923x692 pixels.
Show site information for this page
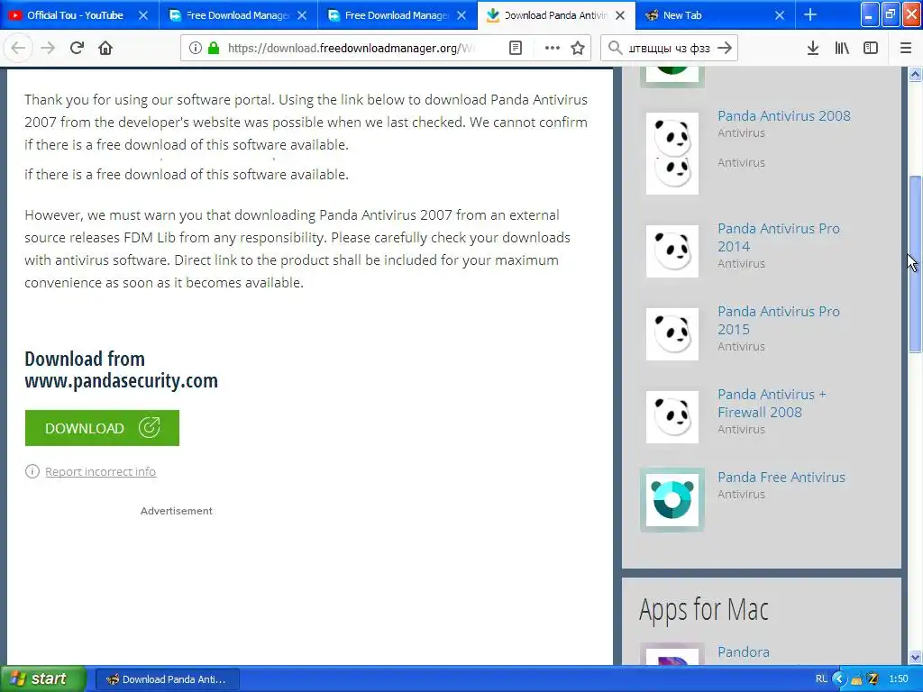(196, 49)
